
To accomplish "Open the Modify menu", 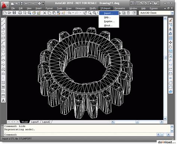I will (x=93, y=8).
